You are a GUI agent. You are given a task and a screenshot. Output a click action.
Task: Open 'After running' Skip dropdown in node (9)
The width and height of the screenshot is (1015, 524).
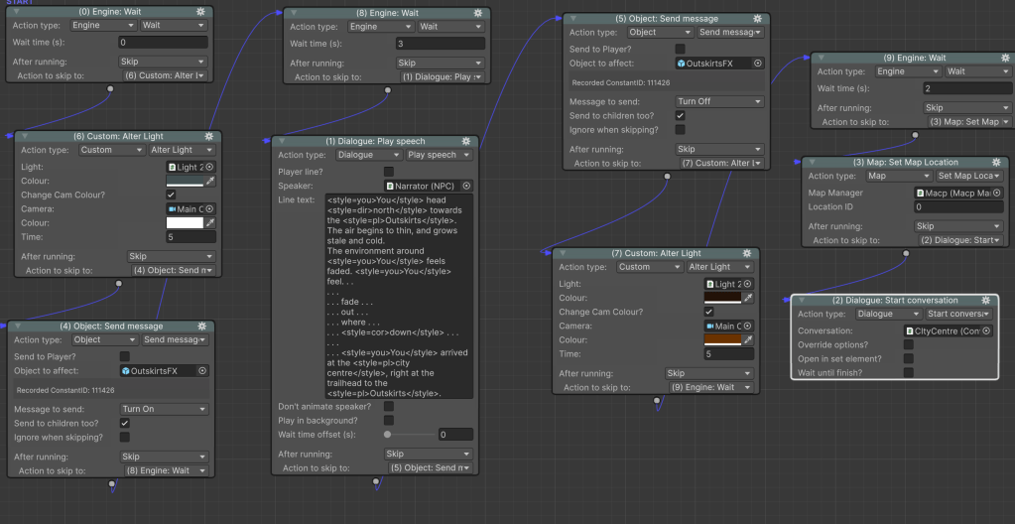pos(966,108)
